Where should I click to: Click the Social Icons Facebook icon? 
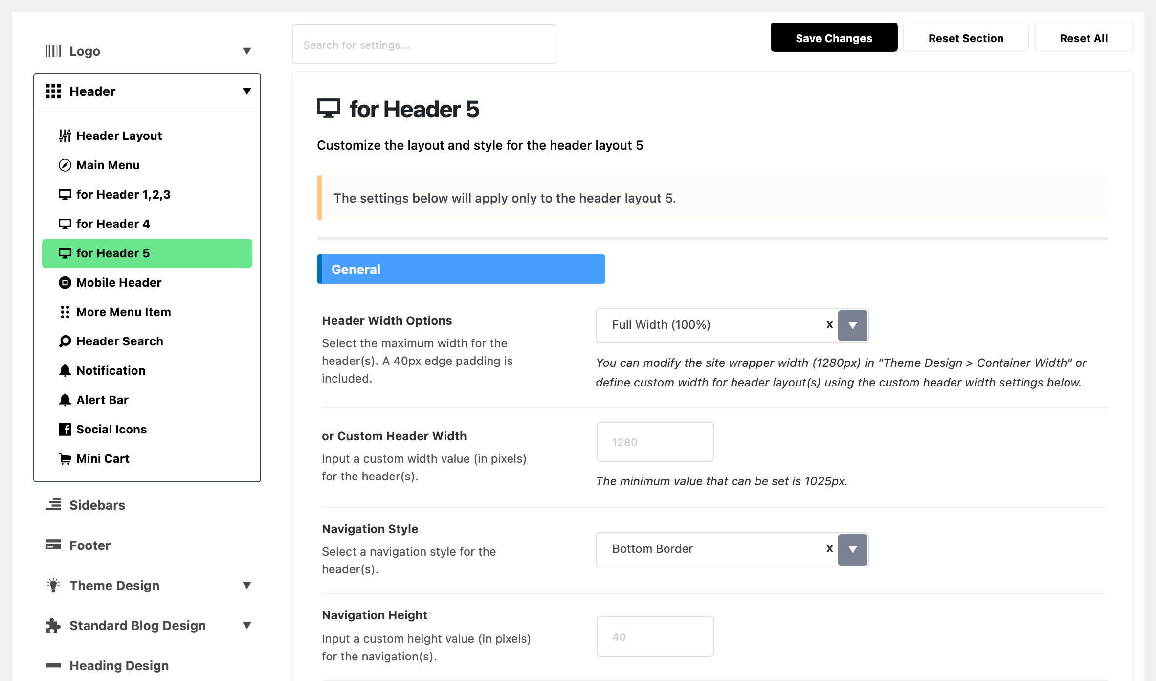(65, 430)
